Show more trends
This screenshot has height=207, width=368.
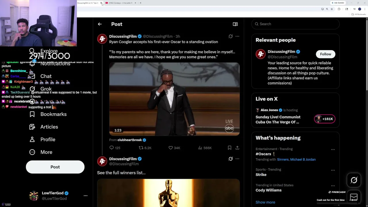click(265, 202)
